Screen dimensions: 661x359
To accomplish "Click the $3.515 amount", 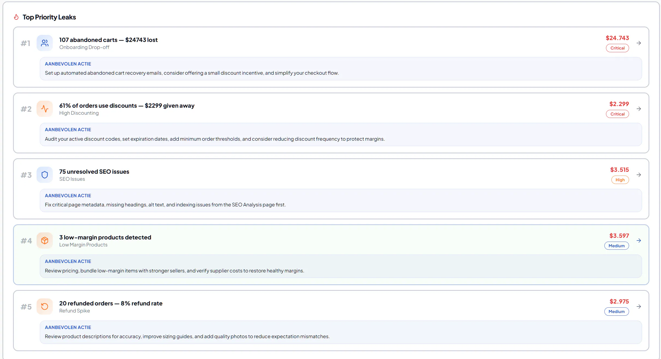I will tap(620, 170).
